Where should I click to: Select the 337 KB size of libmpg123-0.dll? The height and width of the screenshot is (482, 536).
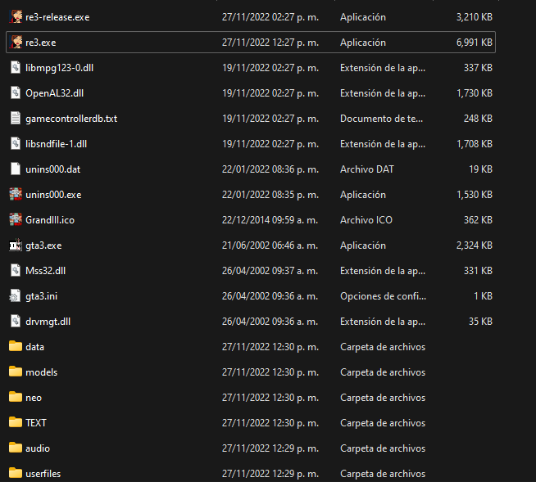click(478, 68)
